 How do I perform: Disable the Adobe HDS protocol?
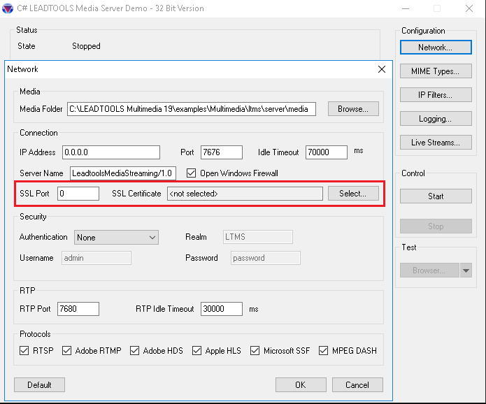[x=134, y=350]
